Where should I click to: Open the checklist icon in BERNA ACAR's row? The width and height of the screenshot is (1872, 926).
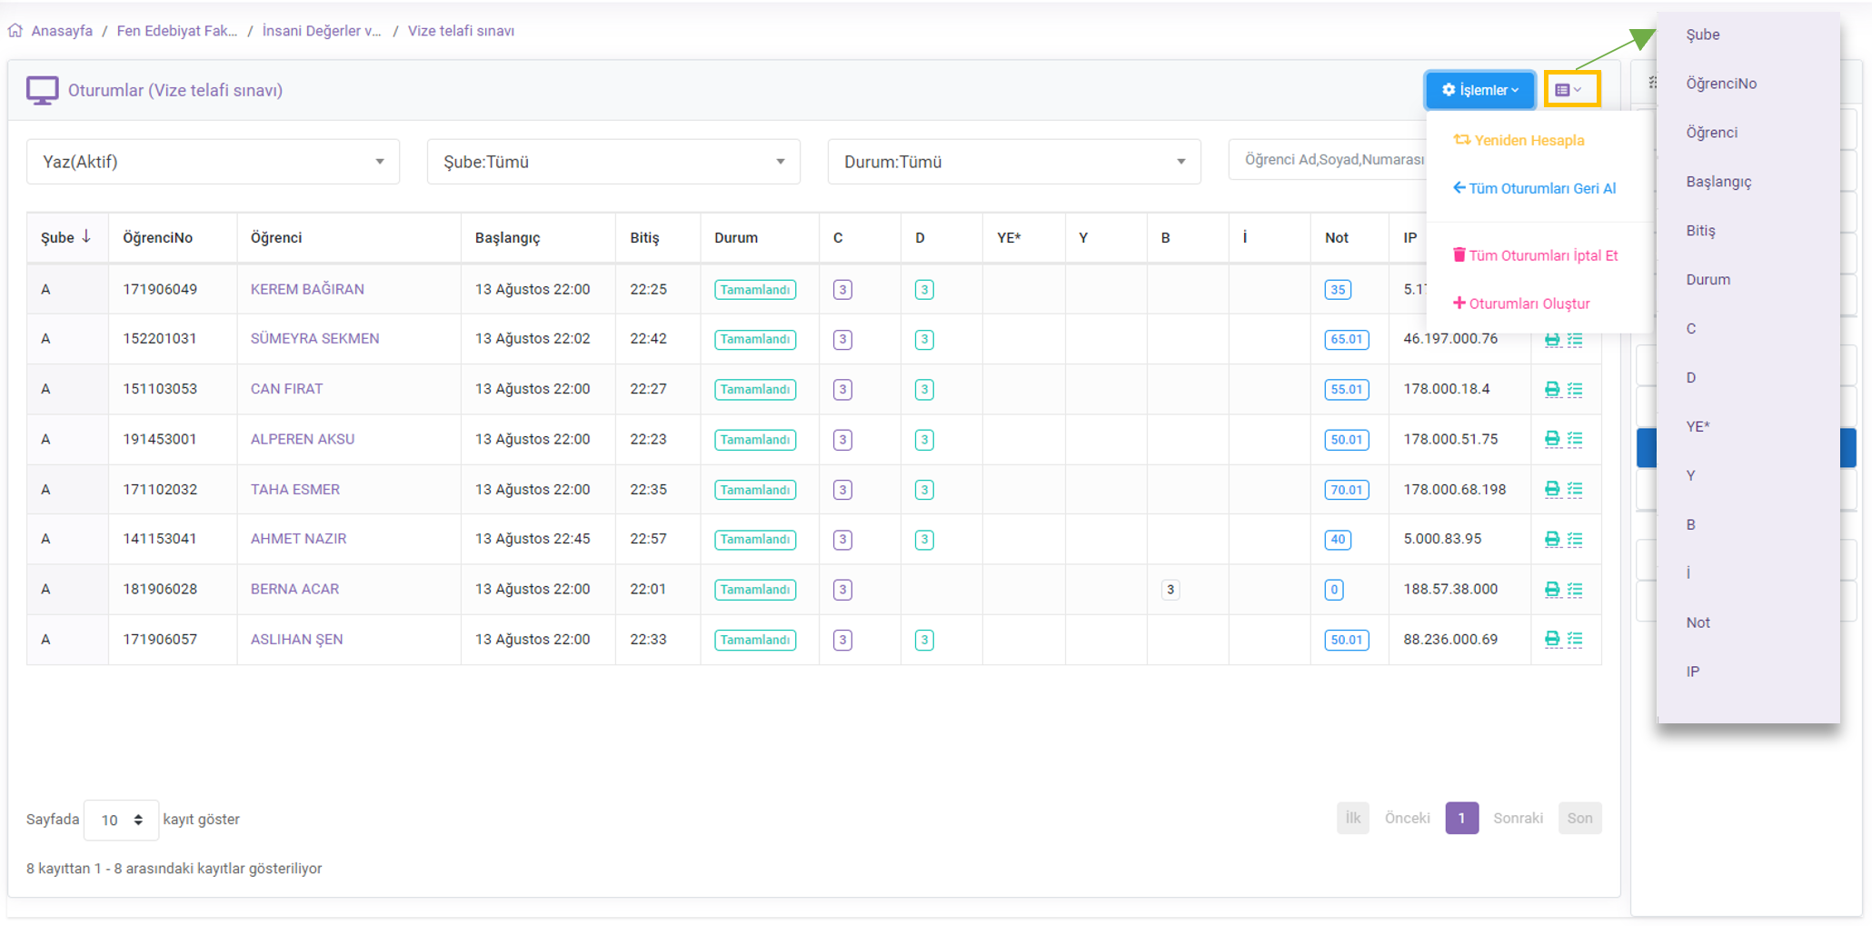tap(1575, 590)
